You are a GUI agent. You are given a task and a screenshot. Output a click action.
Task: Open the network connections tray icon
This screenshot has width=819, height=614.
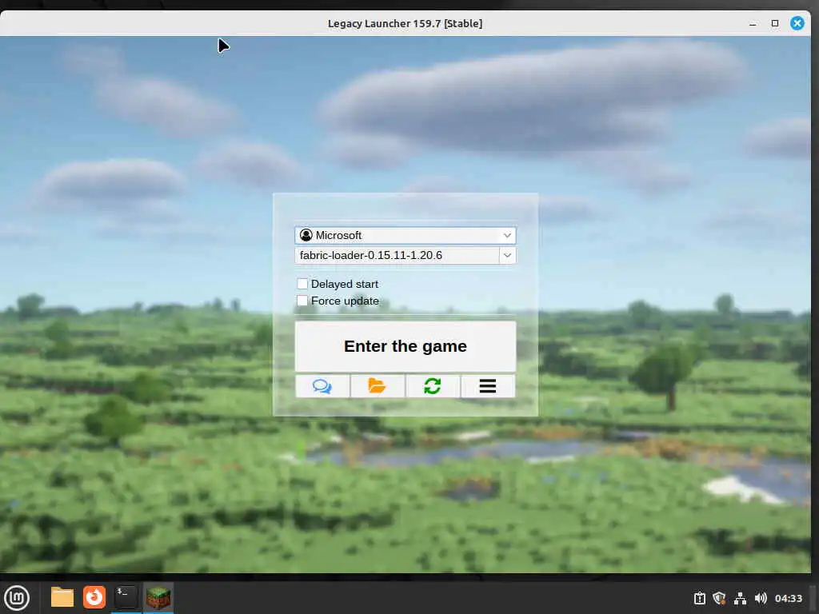(x=740, y=598)
